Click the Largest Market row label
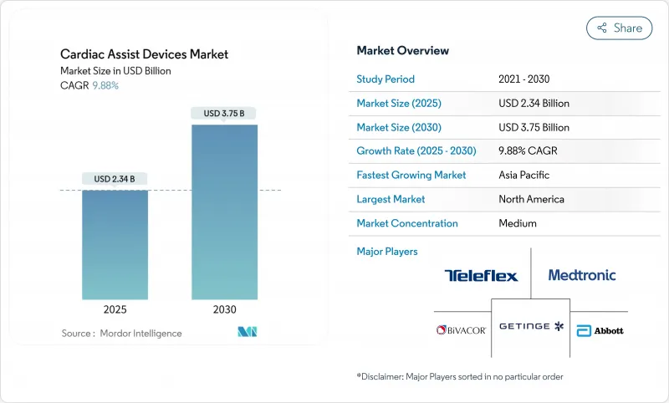 point(391,200)
